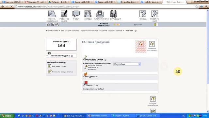Open Панель управления control panel icon
The width and height of the screenshot is (209, 118).
[52, 14]
